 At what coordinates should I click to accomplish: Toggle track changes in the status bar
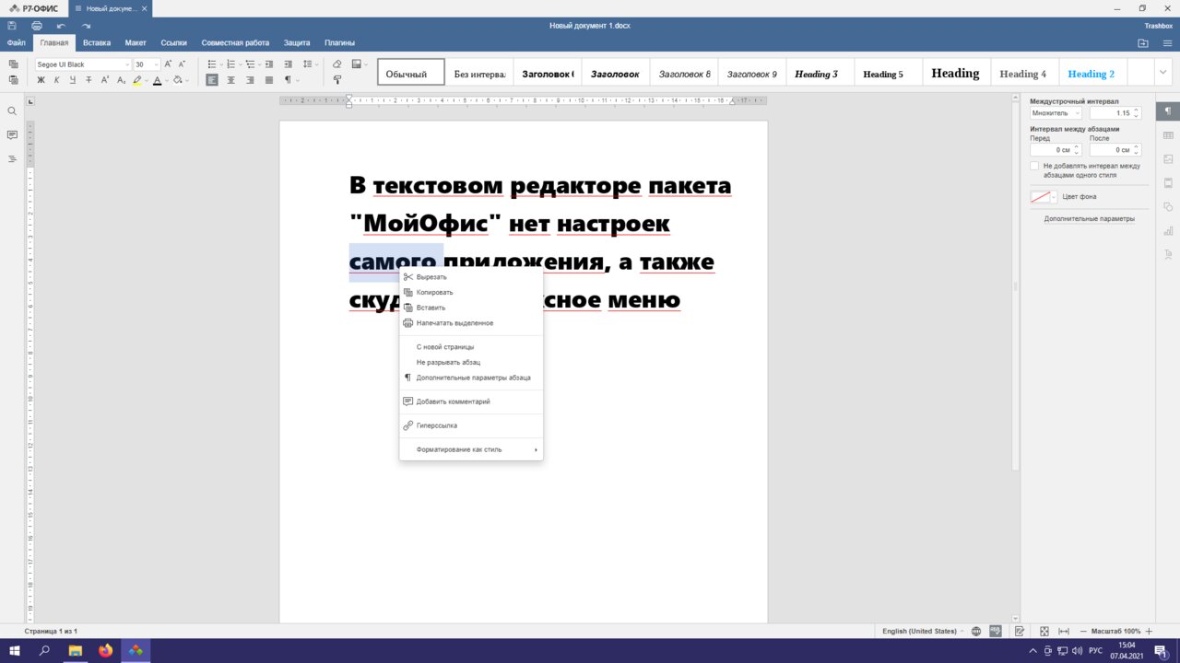(x=1020, y=632)
